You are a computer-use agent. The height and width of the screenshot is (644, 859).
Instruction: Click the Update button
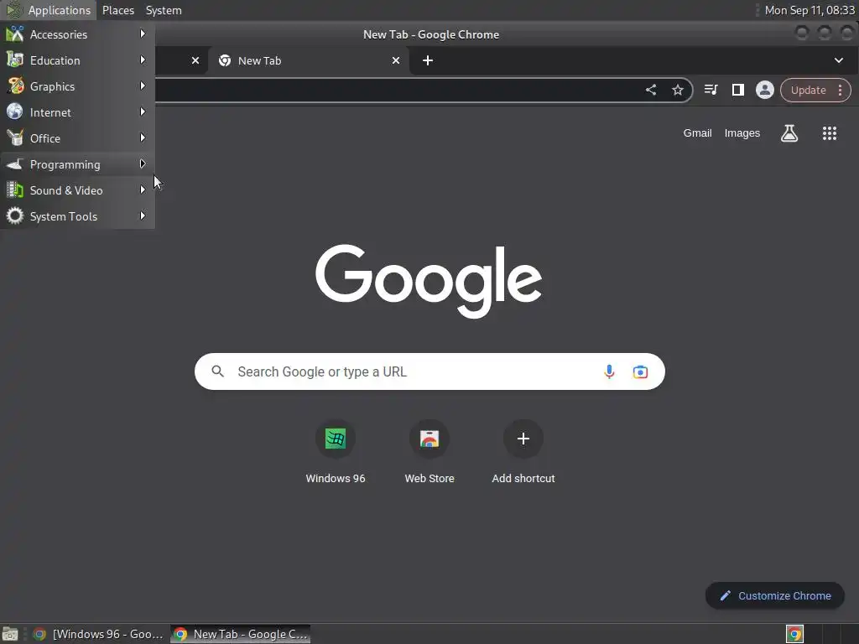pos(808,91)
